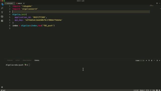Screen dimensions: 161x91
Task: Switch to the Problems panel tab
Action: 10,60
